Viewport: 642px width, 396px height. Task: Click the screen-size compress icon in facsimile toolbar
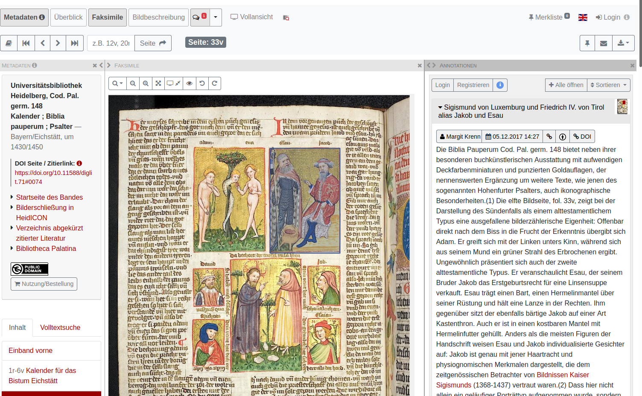coord(174,83)
